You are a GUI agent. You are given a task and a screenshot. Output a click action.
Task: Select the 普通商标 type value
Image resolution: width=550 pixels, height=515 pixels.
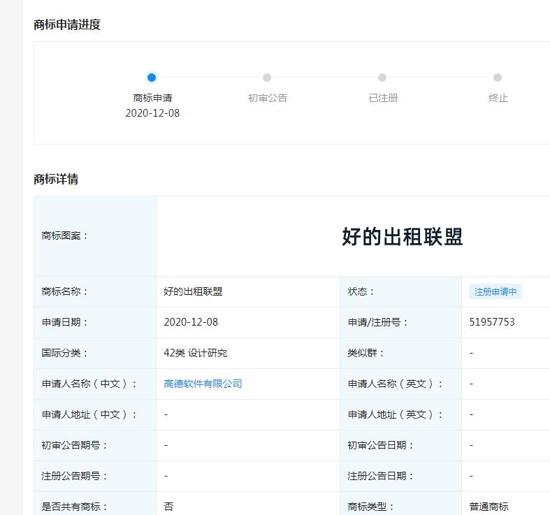pyautogui.click(x=489, y=507)
